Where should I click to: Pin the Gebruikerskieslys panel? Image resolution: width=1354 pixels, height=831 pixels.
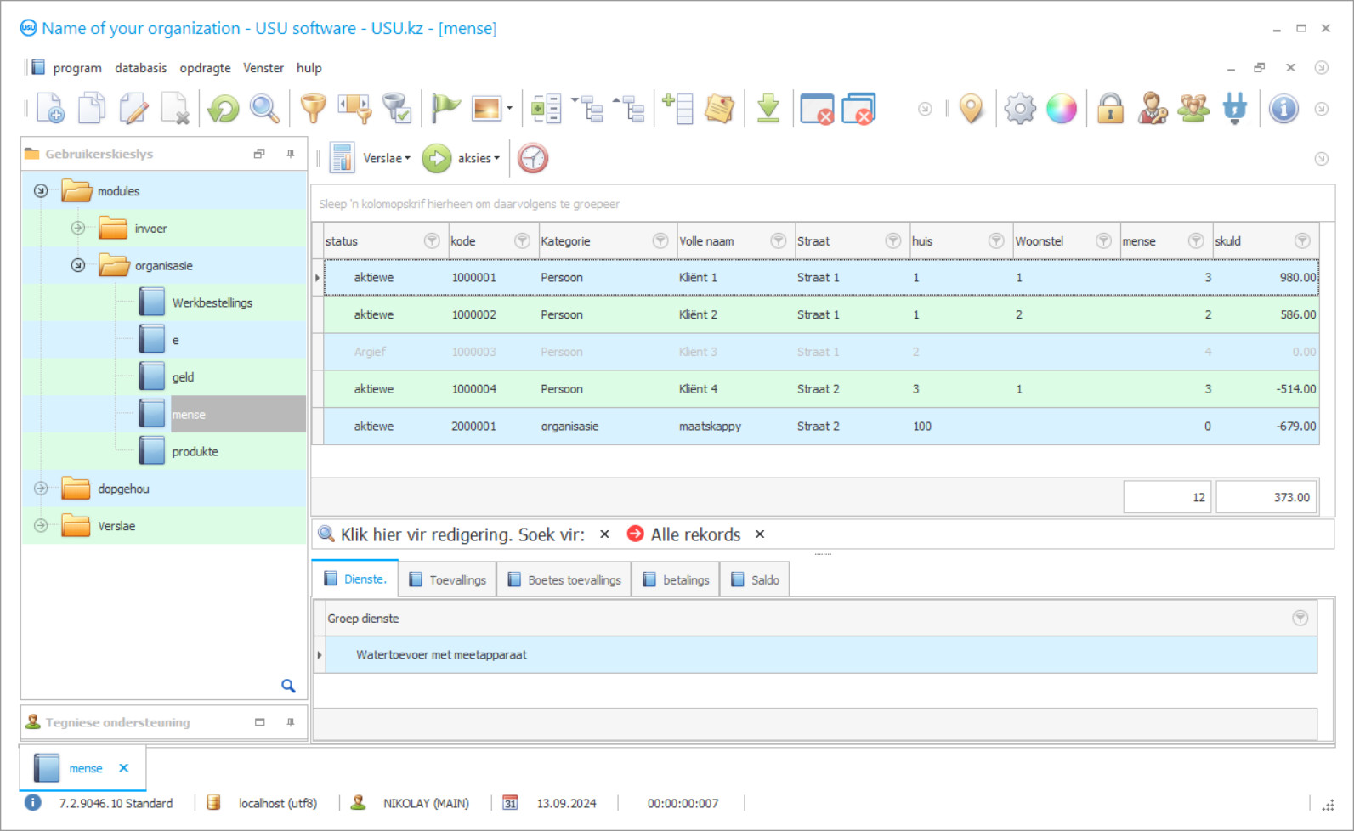[291, 154]
